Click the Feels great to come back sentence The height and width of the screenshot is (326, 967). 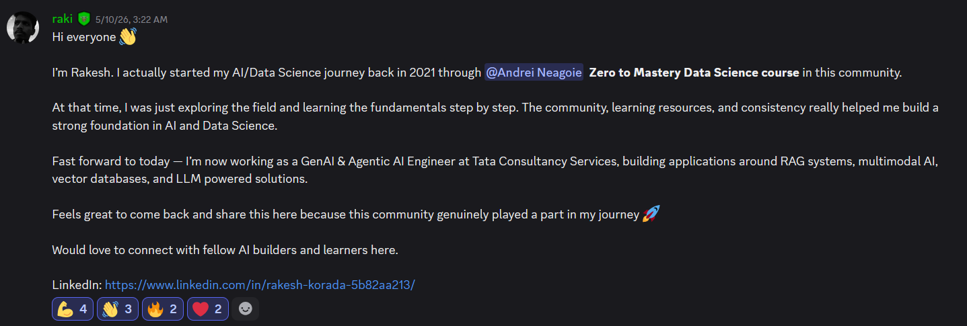(x=345, y=214)
